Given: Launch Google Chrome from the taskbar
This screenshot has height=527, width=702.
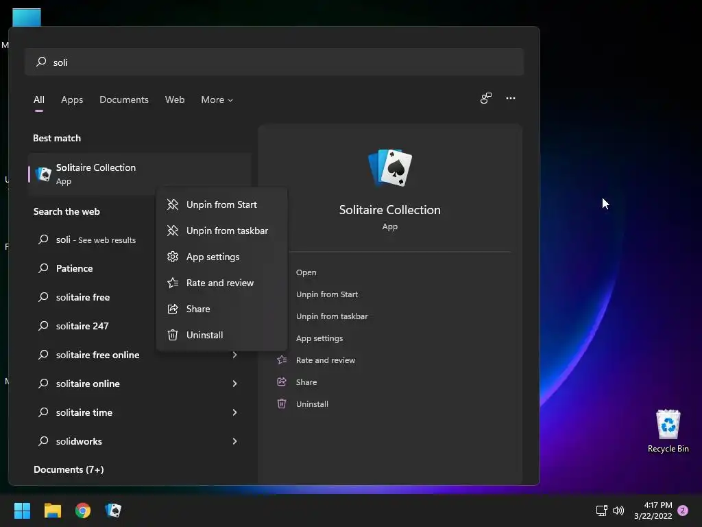Looking at the screenshot, I should [83, 511].
